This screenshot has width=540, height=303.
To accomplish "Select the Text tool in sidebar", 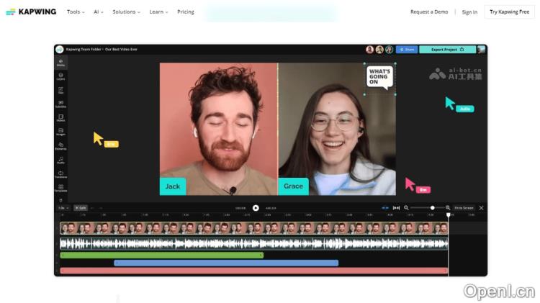I will click(60, 90).
